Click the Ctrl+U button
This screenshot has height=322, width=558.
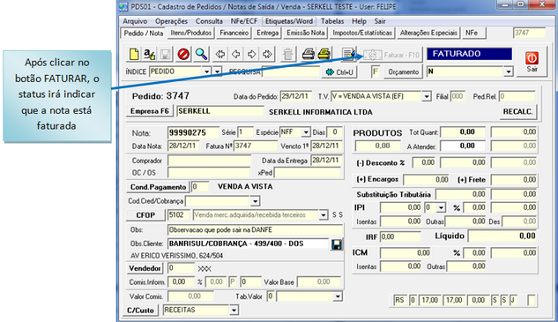tap(339, 72)
